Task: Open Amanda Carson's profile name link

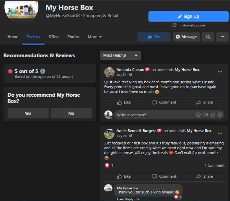Action: (130, 70)
